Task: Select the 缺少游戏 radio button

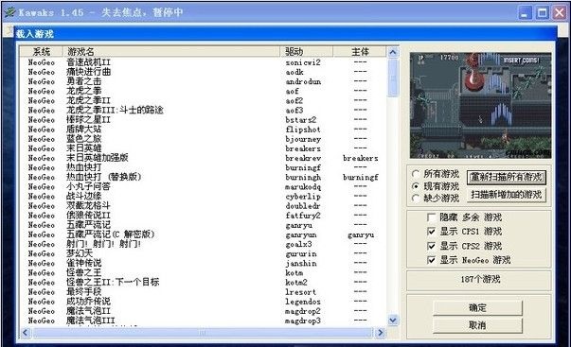Action: tap(416, 199)
